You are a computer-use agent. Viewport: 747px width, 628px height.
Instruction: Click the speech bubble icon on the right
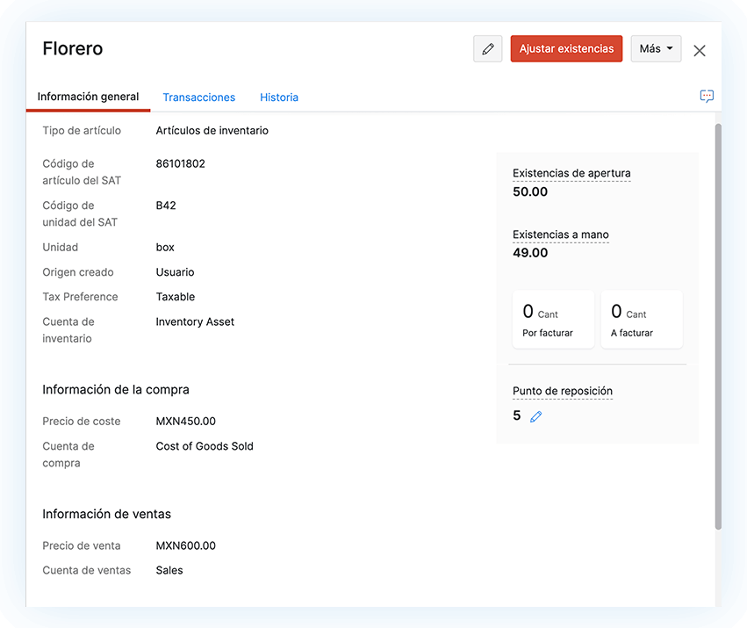707,96
